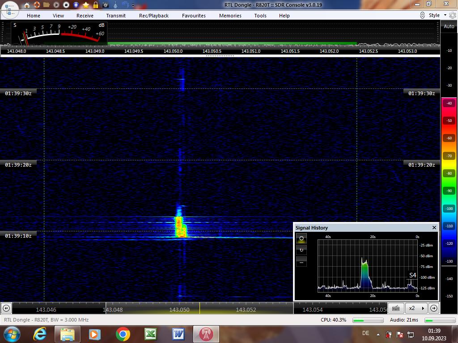Open Google Chrome from the taskbar

coord(123,334)
